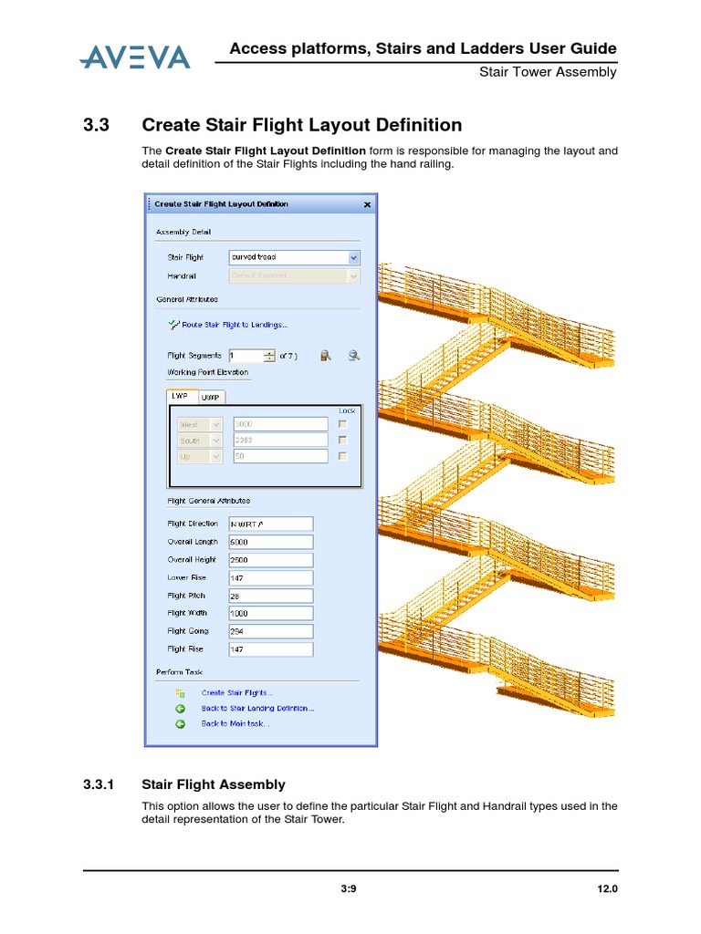The height and width of the screenshot is (934, 701).
Task: Click the Route Stair Flight icon
Action: point(173,325)
